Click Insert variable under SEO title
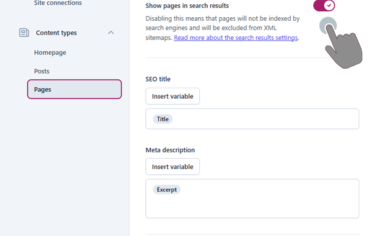Viewport: 374px width, 236px height. pyautogui.click(x=172, y=96)
